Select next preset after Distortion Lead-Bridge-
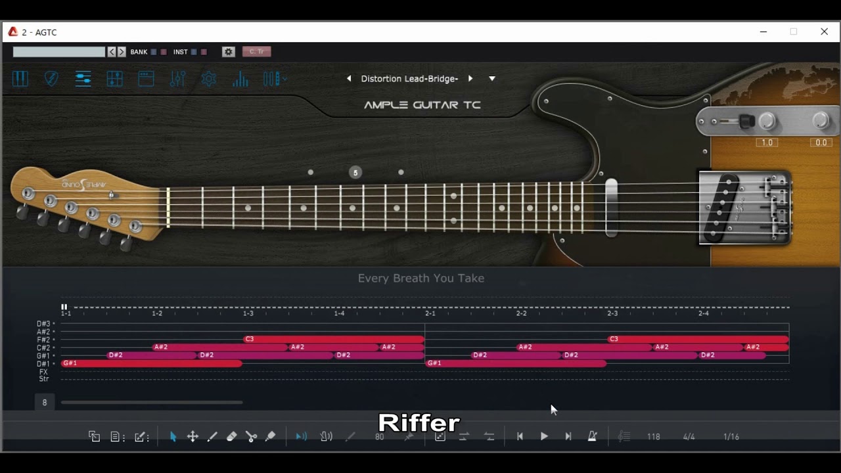This screenshot has height=473, width=841. tap(470, 79)
